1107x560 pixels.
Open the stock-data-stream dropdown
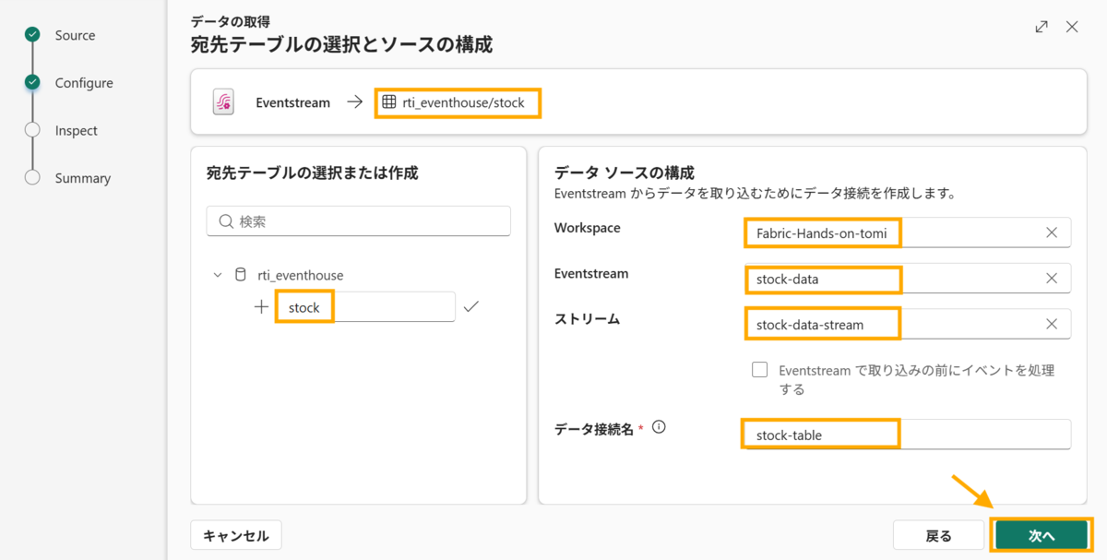click(x=908, y=324)
